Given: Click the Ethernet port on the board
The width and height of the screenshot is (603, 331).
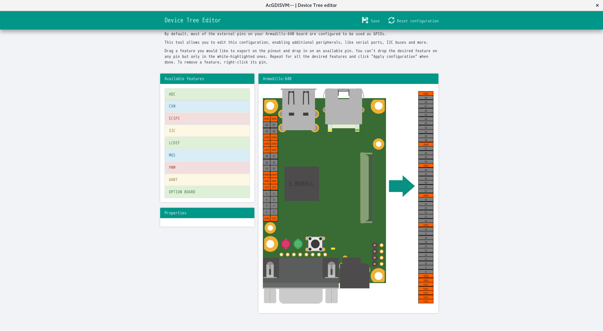Looking at the screenshot, I should (x=344, y=107).
